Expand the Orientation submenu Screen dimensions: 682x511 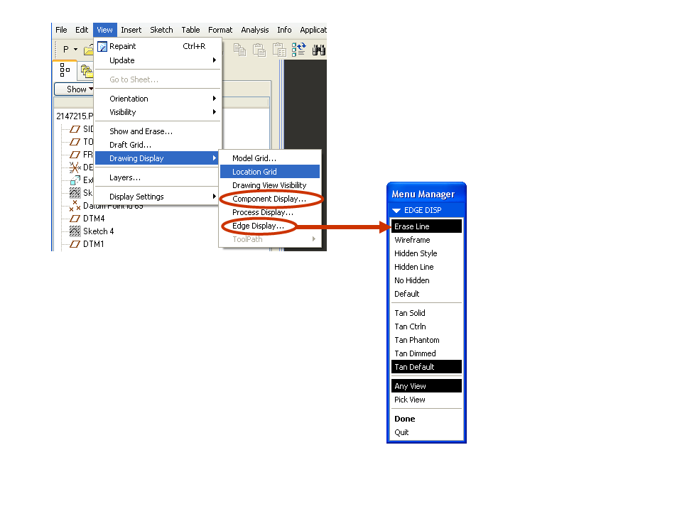click(x=158, y=99)
